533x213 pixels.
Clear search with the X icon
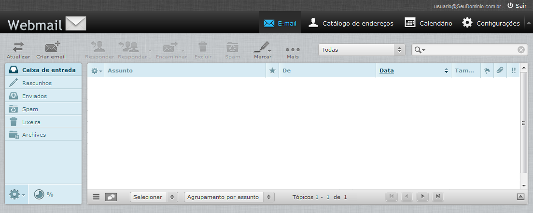point(521,50)
